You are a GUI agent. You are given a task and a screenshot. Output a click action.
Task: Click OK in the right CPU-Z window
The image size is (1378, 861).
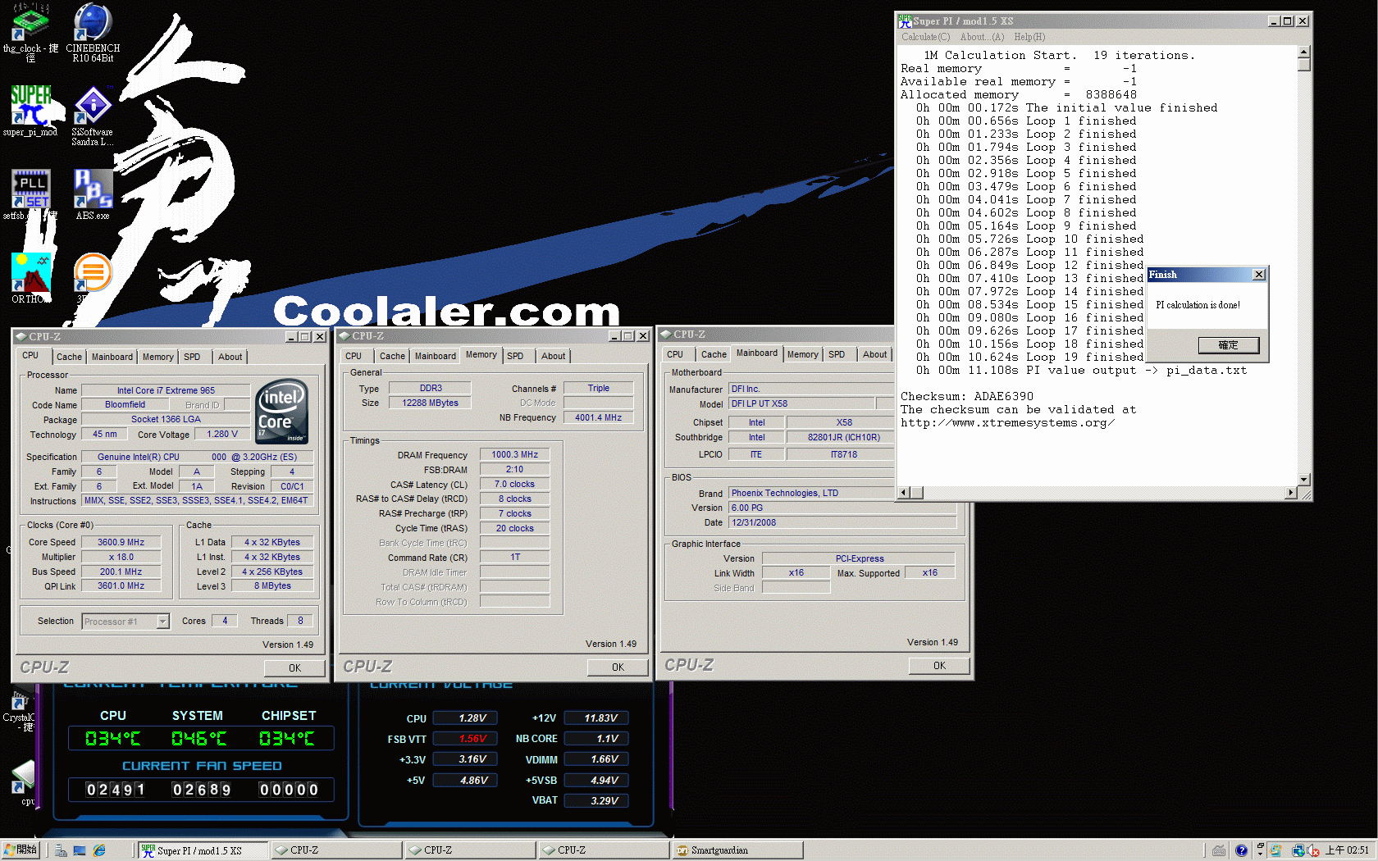pyautogui.click(x=939, y=666)
